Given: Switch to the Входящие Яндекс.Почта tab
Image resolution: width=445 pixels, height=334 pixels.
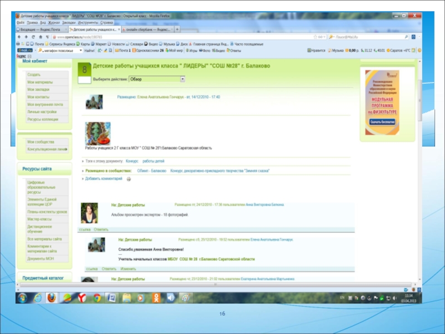Looking at the screenshot, I should tap(42, 29).
